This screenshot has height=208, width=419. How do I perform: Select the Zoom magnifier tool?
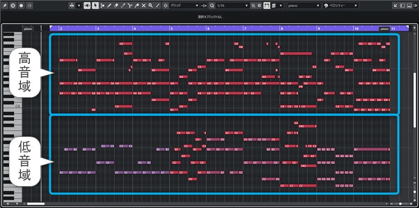click(151, 6)
